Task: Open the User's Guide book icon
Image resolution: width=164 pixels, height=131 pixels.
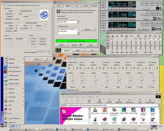Action: pyautogui.click(x=133, y=119)
